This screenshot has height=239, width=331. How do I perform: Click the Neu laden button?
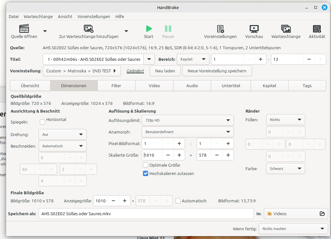(165, 71)
